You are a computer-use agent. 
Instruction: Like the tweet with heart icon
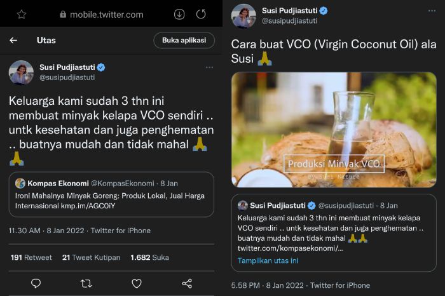(137, 283)
